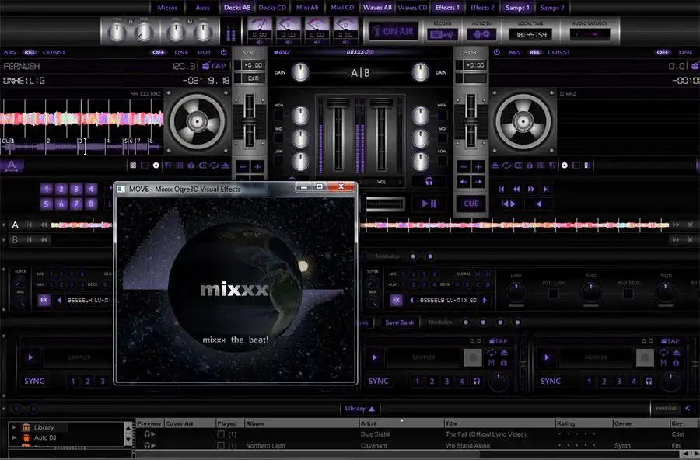Screen dimensions: 700x460
Task: Toggle vinyl control power on right deck
Action: tap(497, 52)
